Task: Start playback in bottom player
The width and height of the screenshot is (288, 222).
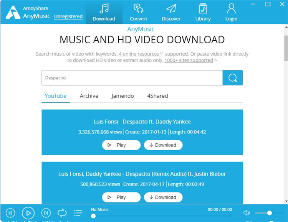Action: (28, 213)
